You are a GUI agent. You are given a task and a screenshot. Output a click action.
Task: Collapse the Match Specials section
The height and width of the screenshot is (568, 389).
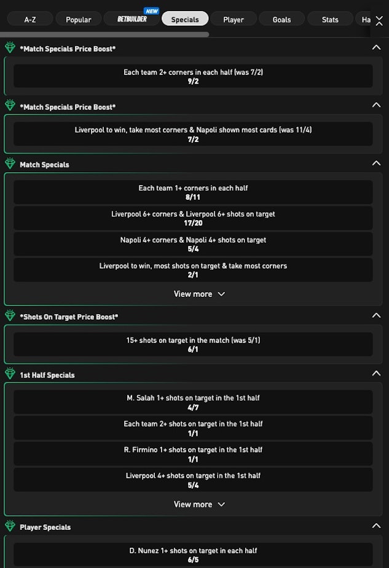pyautogui.click(x=376, y=164)
